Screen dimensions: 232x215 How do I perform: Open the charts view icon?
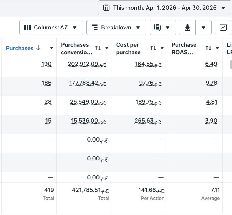coord(223,27)
